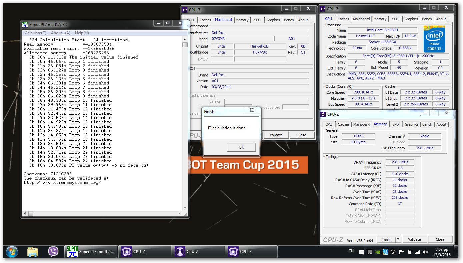
Task: Click Close in CPU-Z Mainboard window
Action: 302,135
